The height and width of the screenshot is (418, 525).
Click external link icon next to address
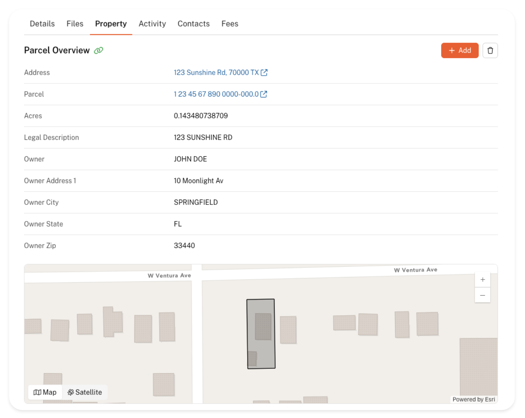[264, 72]
